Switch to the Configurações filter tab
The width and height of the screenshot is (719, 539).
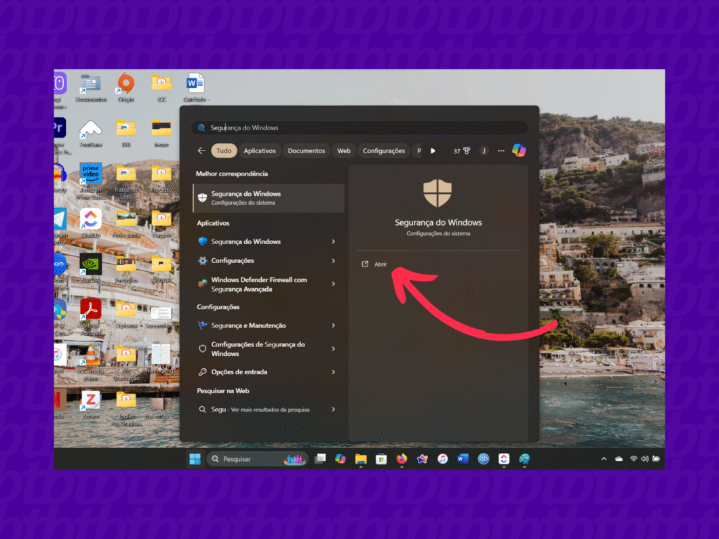pyautogui.click(x=384, y=151)
